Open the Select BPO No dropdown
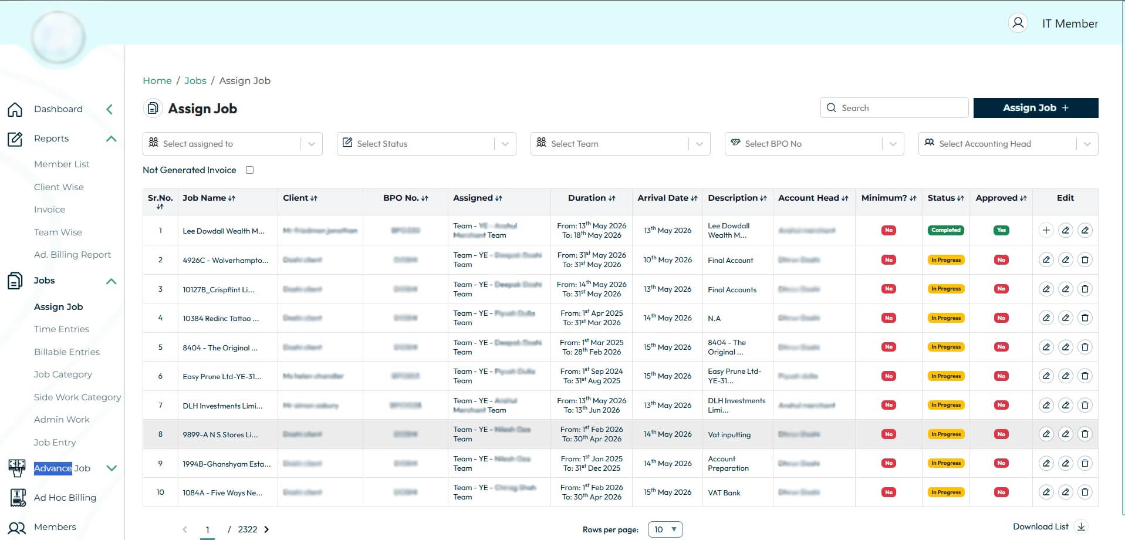The height and width of the screenshot is (540, 1125). click(x=815, y=144)
